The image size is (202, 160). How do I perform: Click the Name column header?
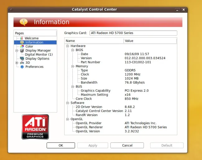tap(94, 41)
